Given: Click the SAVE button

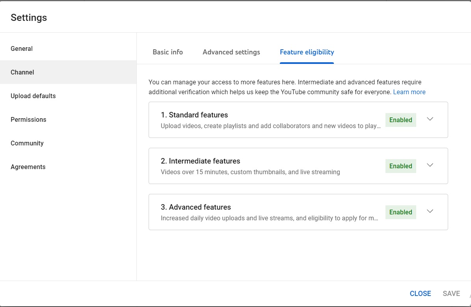Looking at the screenshot, I should [451, 294].
